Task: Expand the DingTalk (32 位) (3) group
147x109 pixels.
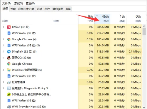Action: 4,51
